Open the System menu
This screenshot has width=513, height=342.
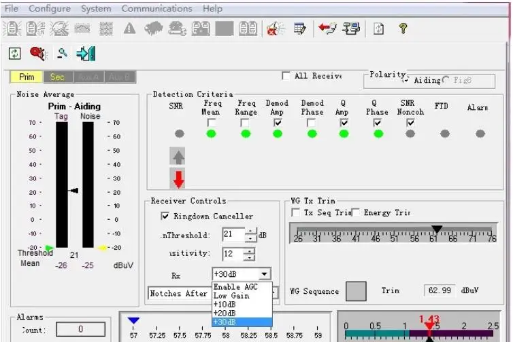point(96,9)
